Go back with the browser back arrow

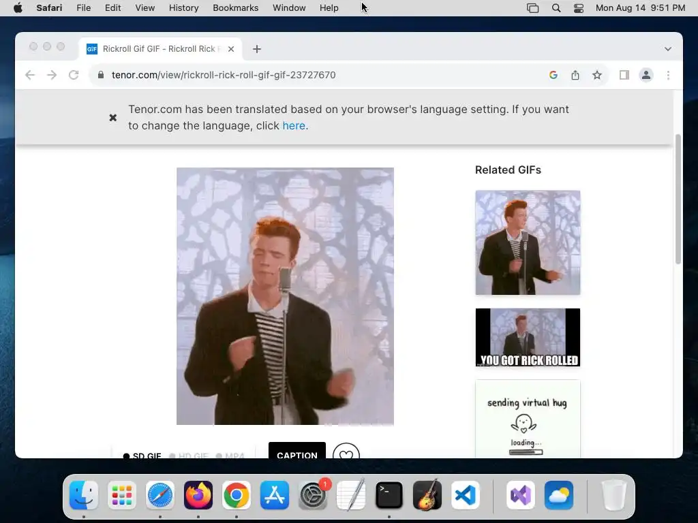click(30, 75)
